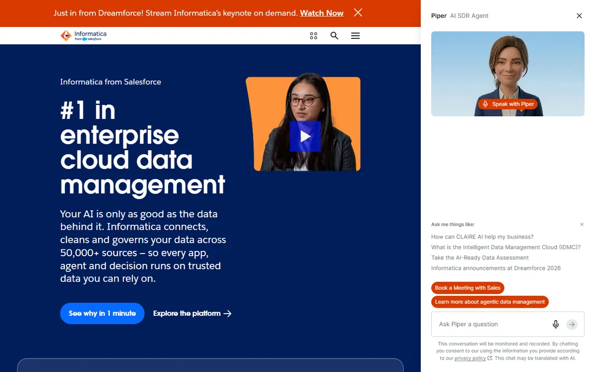Select What is the Intelligent Data Management Cloud question

pos(506,247)
